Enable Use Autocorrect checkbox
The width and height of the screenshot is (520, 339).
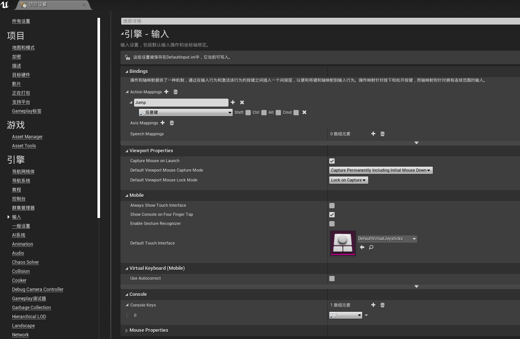pos(332,279)
